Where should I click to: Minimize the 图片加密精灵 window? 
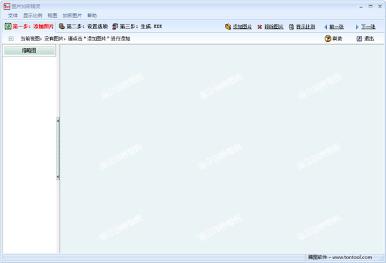click(x=361, y=6)
